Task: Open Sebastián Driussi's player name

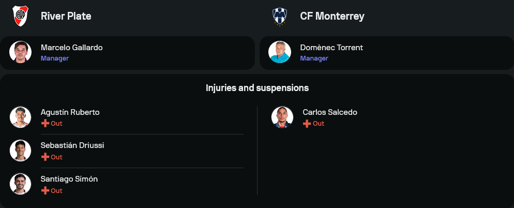Action: click(72, 145)
